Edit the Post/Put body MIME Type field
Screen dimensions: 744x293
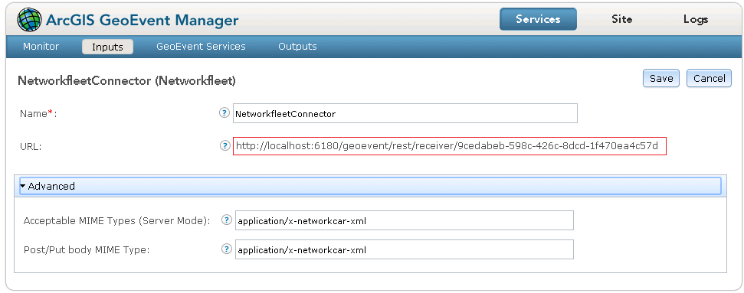405,249
